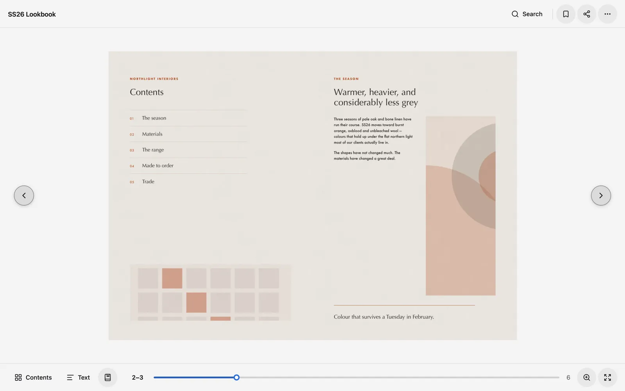Click the abstract arch artwork image
The image size is (625, 391).
pos(461,206)
